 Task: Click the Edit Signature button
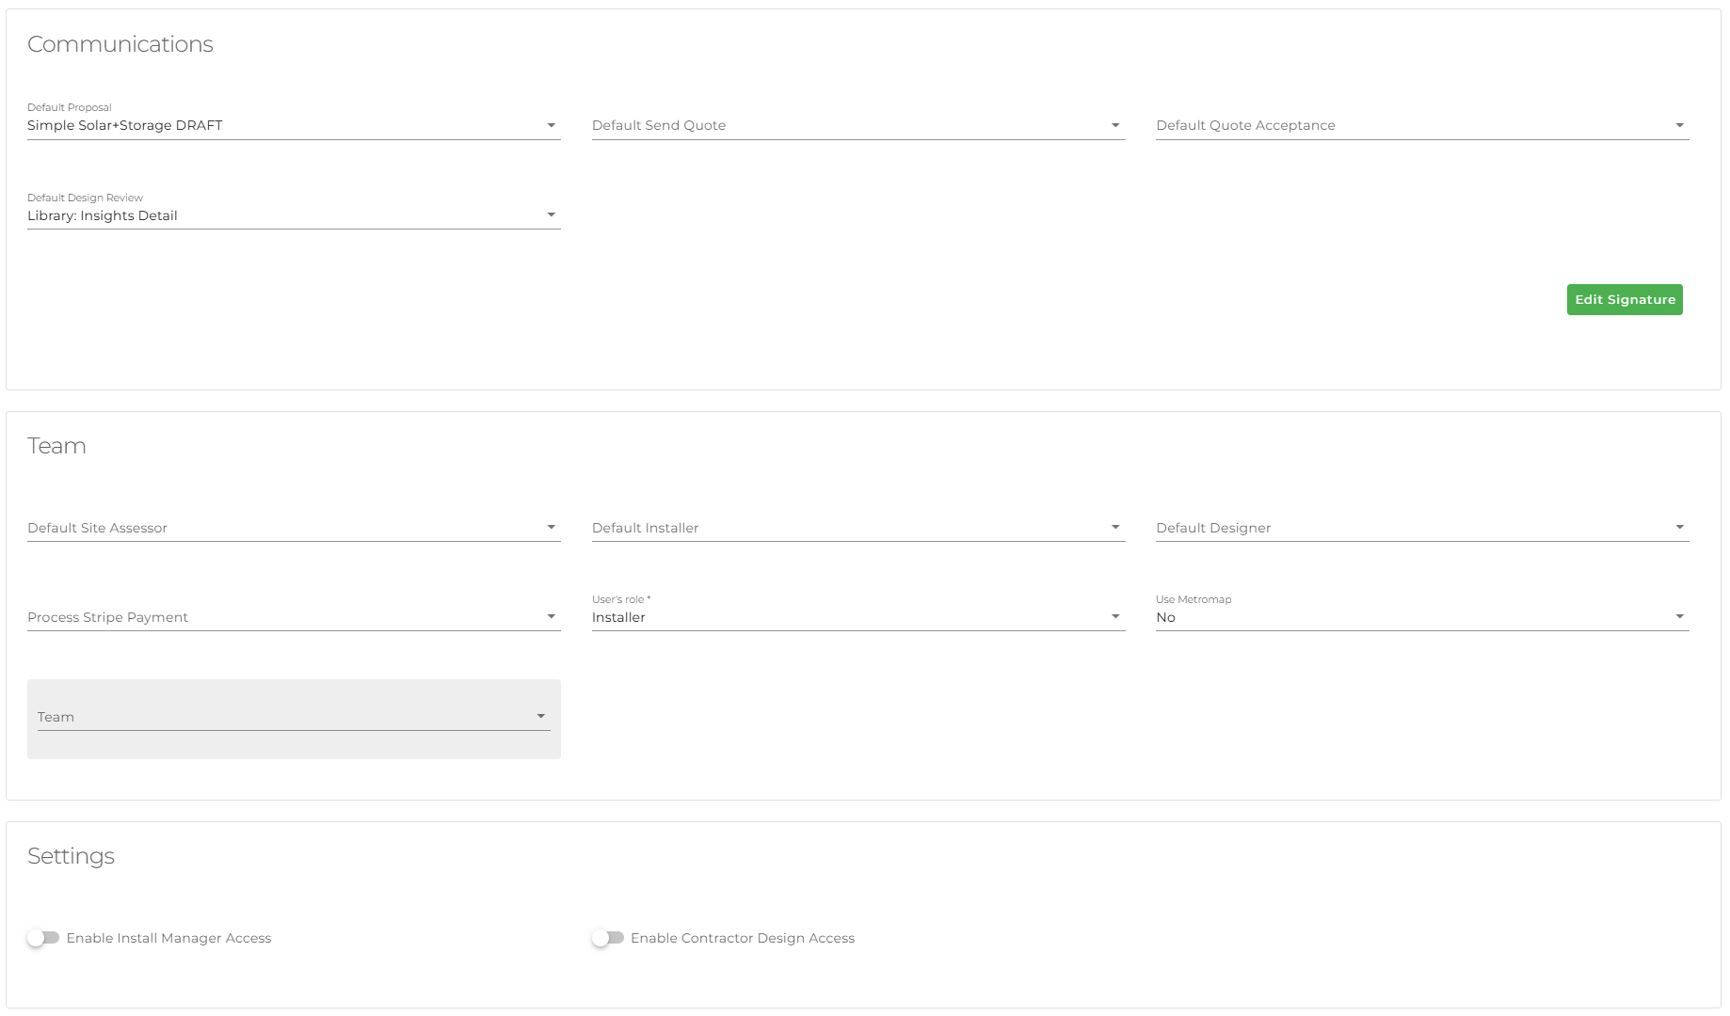(1624, 300)
